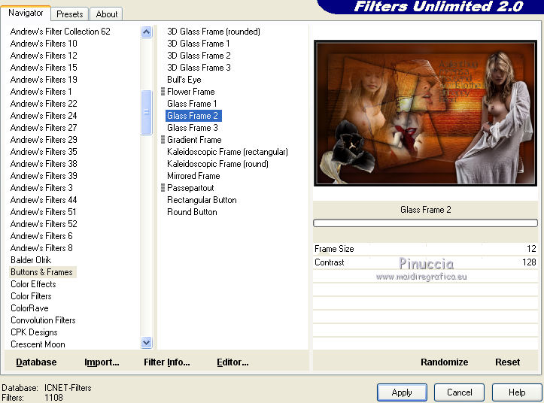The width and height of the screenshot is (544, 403).
Task: Select Passepartout filter
Action: pyautogui.click(x=190, y=188)
